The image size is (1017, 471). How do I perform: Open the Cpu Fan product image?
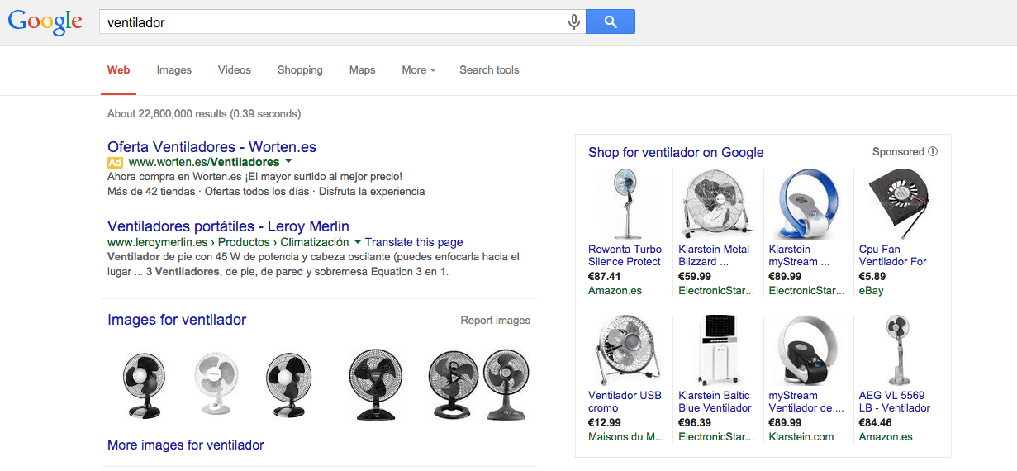point(896,203)
